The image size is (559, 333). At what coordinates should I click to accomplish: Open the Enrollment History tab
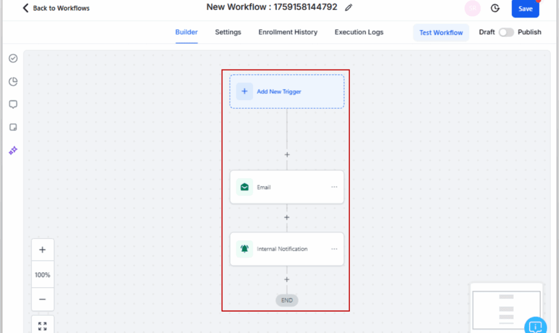(x=288, y=32)
